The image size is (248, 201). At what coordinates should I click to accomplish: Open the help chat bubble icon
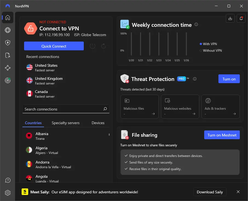click(x=8, y=180)
